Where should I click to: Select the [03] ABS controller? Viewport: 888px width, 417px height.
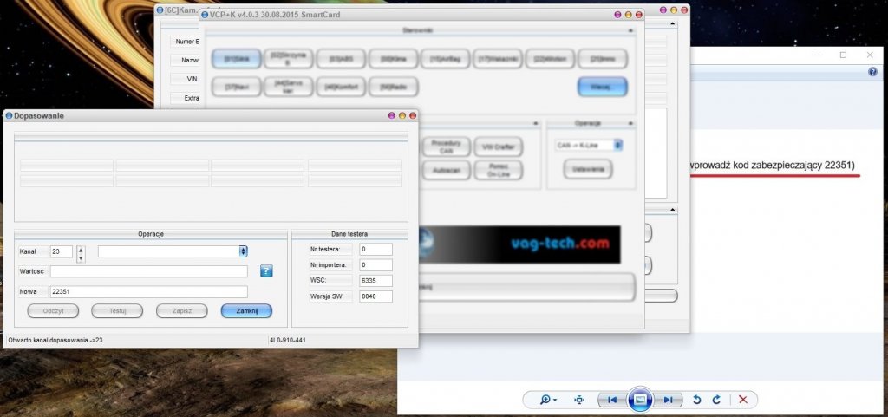coord(340,59)
